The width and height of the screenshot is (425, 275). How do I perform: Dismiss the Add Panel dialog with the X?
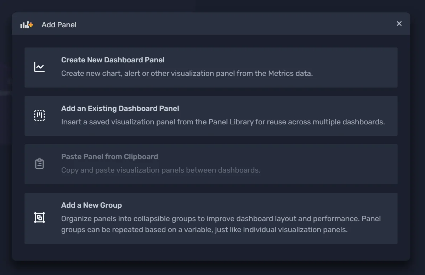coord(399,23)
